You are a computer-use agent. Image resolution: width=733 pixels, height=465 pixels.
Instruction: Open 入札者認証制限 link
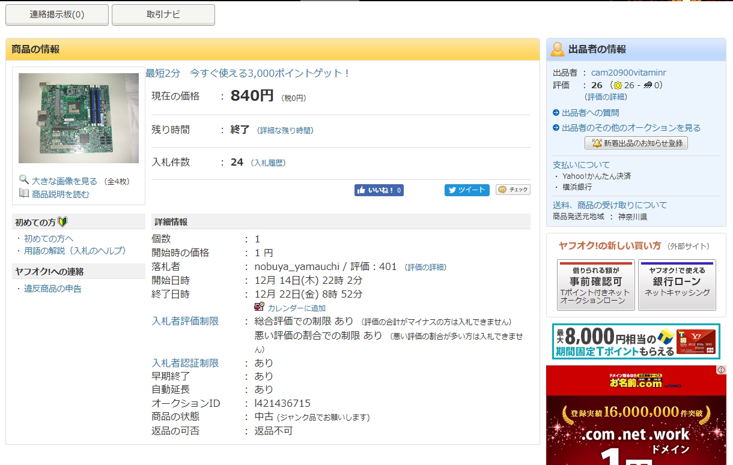(x=185, y=363)
